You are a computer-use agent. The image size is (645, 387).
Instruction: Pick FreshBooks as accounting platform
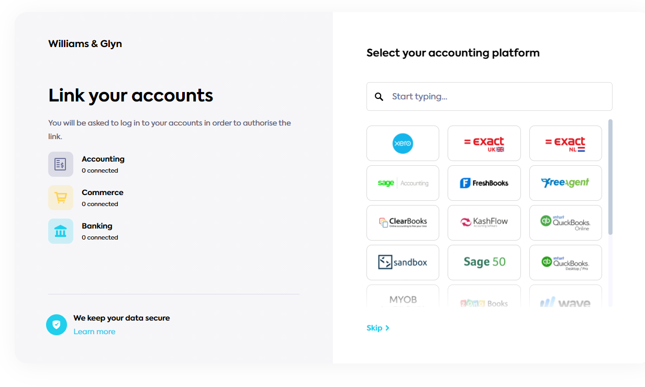(484, 183)
